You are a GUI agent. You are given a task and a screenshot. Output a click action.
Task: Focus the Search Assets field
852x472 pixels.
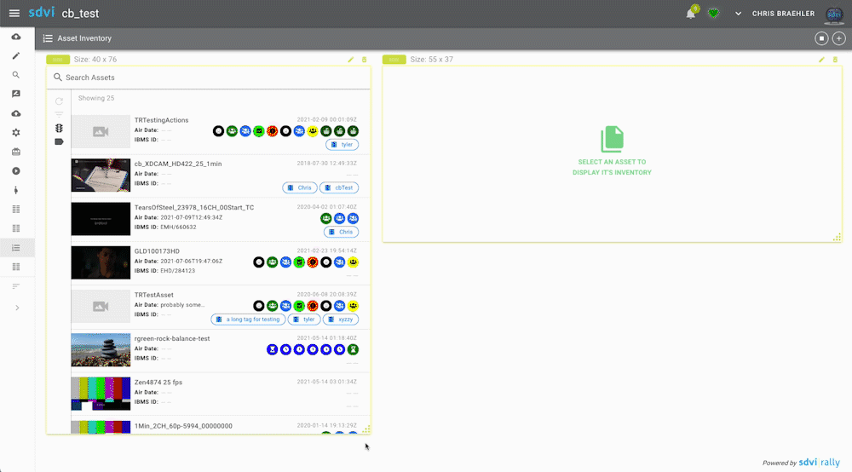209,78
